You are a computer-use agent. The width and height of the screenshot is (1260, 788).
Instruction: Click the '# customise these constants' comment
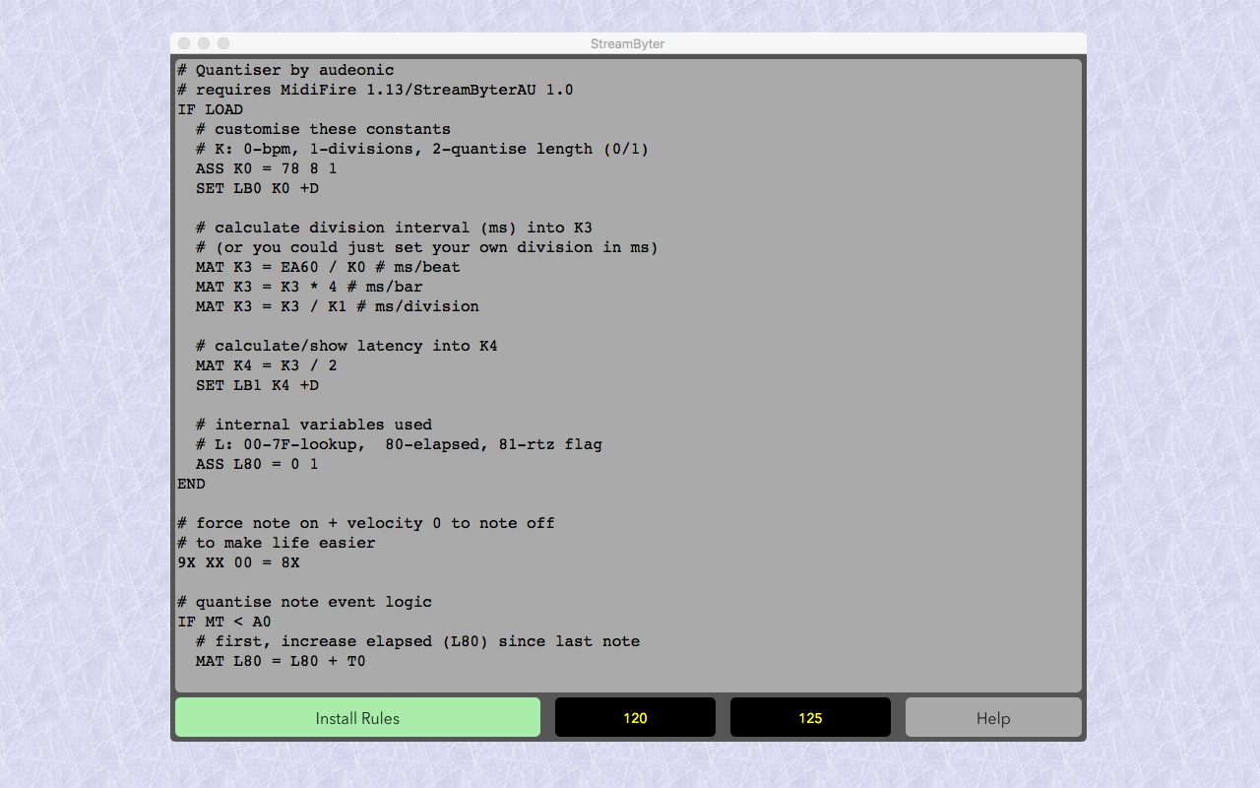pos(323,129)
